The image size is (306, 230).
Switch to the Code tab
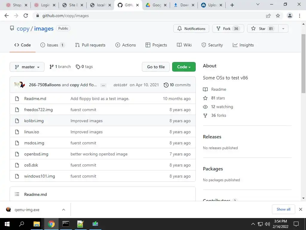click(x=22, y=45)
